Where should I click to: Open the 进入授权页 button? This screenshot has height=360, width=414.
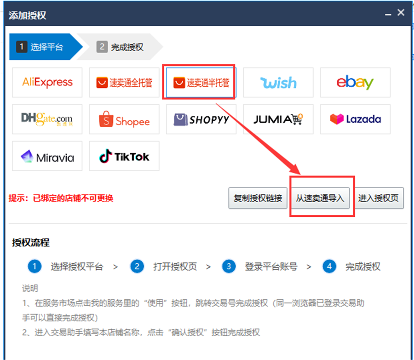(379, 198)
